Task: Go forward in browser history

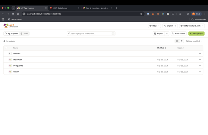Action: pos(8,14)
